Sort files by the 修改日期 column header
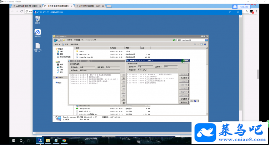Viewport: 269px width, 145px height. tap(117, 48)
